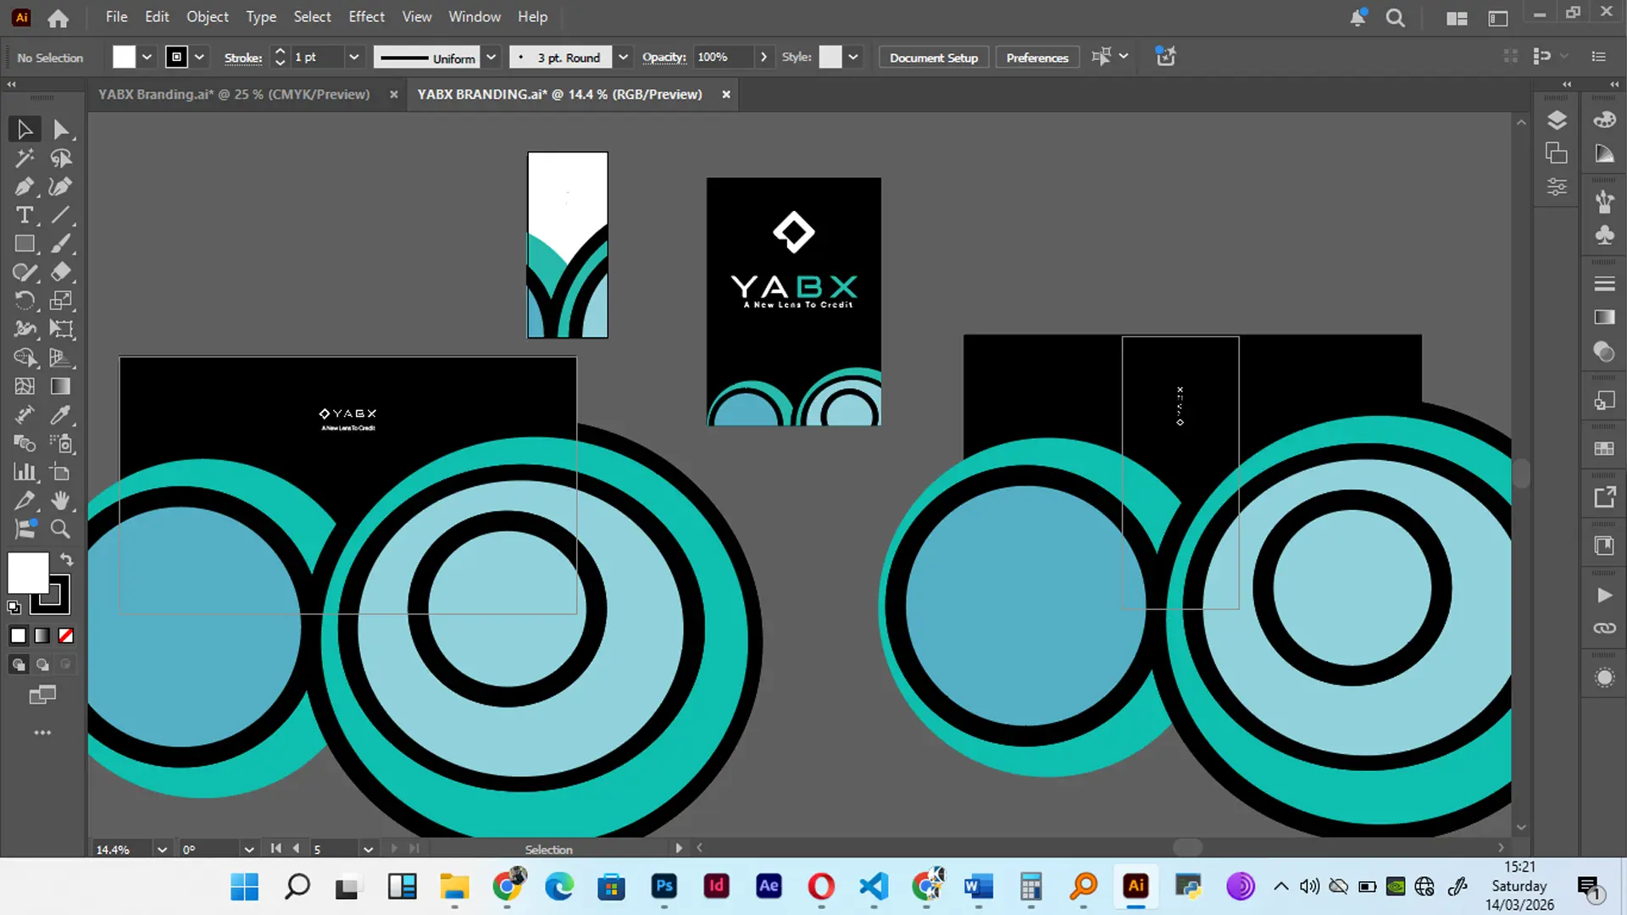Viewport: 1627px width, 915px height.
Task: Expand the Stroke weight stepper arrows
Action: click(280, 57)
